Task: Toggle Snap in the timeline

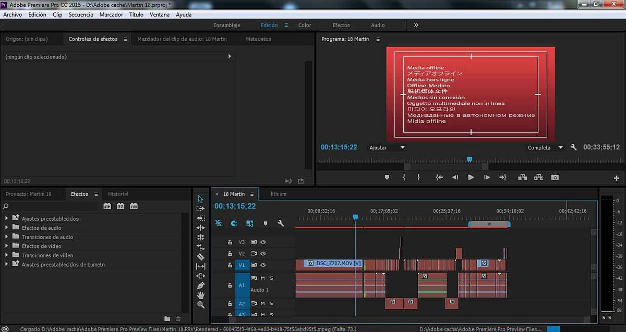Action: (x=234, y=223)
